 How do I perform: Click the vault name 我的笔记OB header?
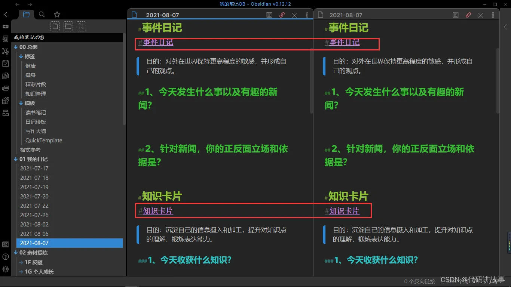click(29, 38)
